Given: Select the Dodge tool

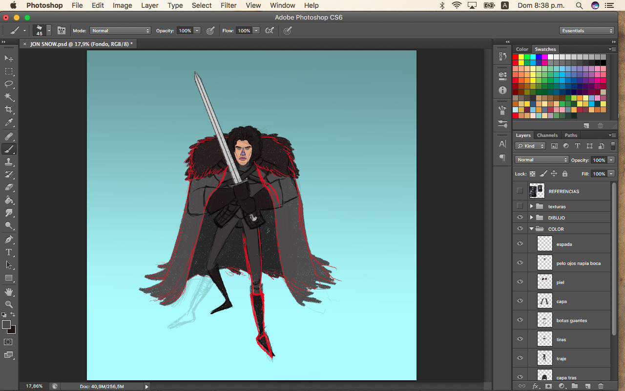Looking at the screenshot, I should tap(9, 225).
